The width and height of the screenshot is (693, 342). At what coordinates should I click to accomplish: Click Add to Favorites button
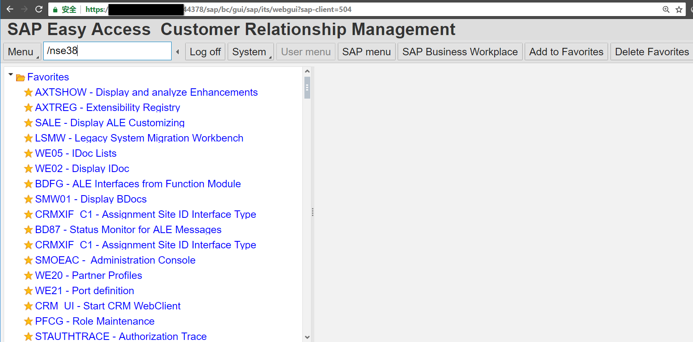coord(566,52)
